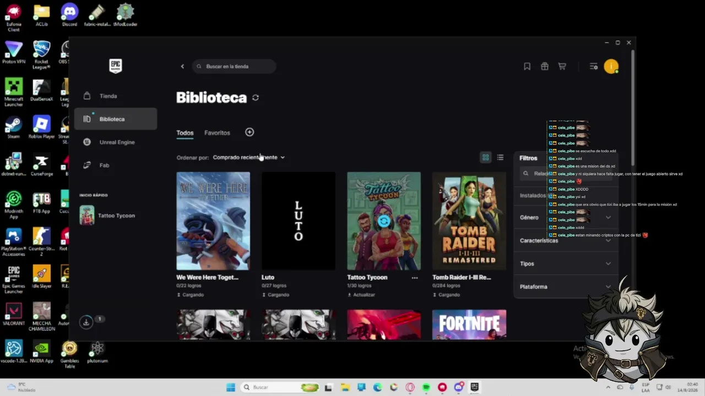
Task: Open the 'Comprado recientemente' sort dropdown
Action: [x=248, y=157]
